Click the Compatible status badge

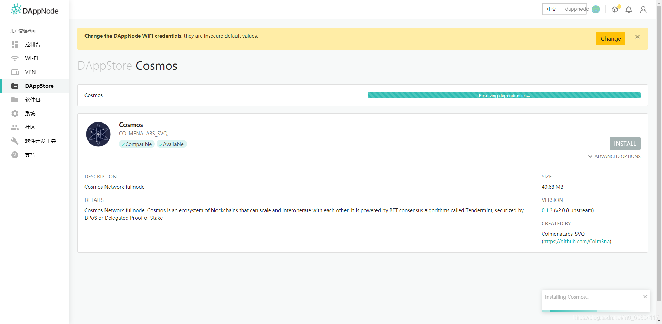click(x=137, y=144)
